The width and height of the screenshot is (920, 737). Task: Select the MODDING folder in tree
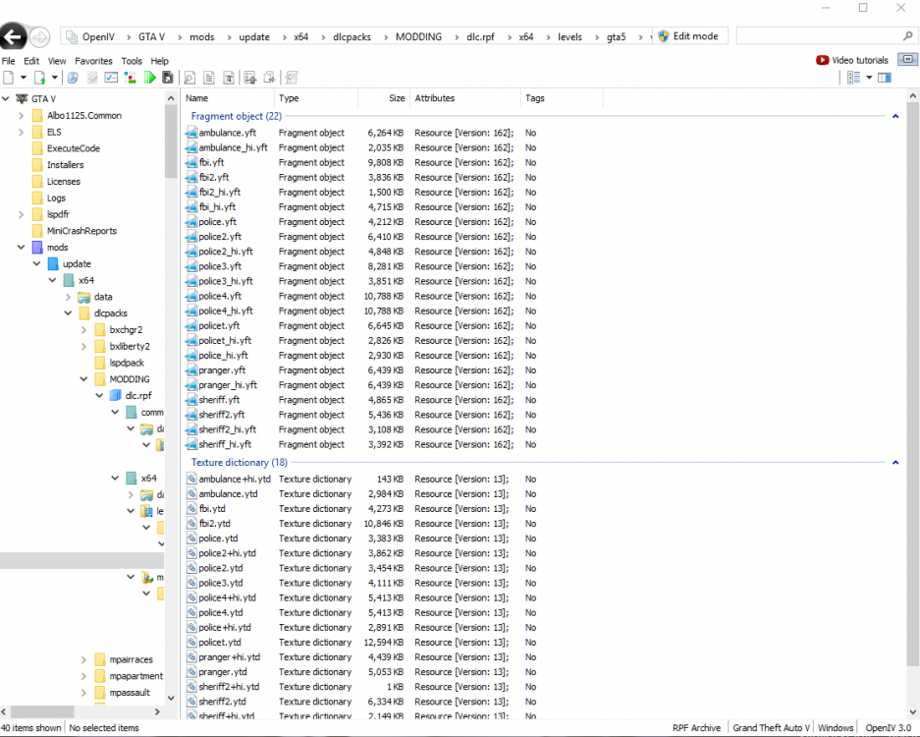129,378
